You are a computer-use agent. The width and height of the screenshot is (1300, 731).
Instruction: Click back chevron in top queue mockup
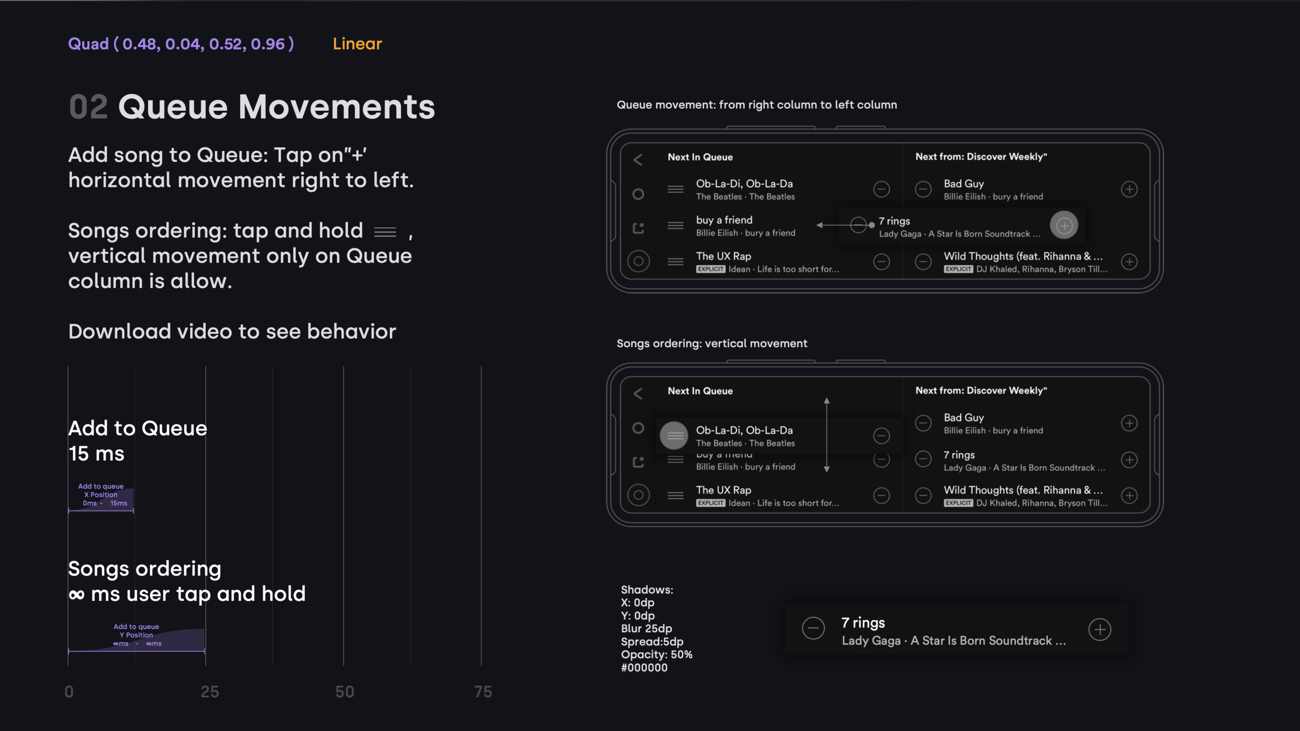point(638,160)
